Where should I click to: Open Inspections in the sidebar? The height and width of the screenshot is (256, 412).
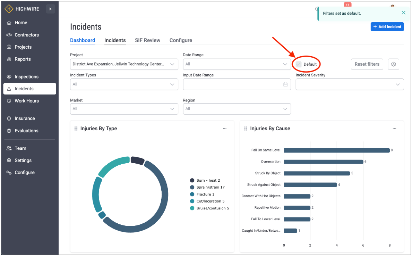pos(26,77)
